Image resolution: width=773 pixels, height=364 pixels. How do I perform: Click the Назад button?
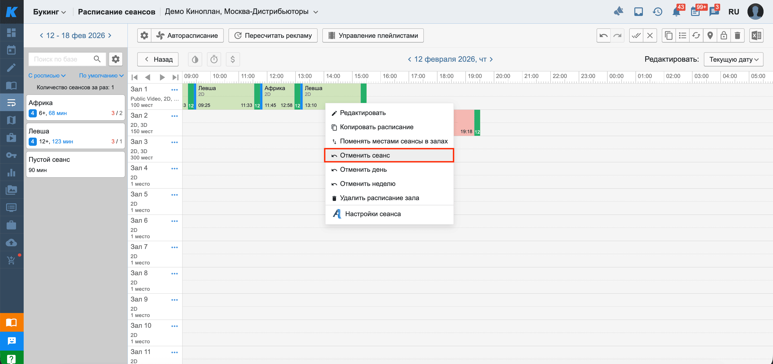point(158,59)
